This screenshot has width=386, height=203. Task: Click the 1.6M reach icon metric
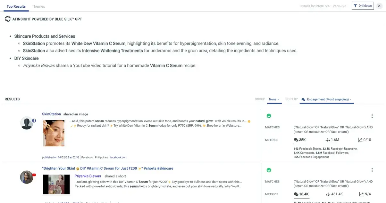coord(328,140)
